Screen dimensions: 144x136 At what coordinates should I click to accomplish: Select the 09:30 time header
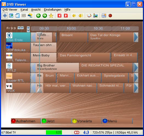[44, 28]
